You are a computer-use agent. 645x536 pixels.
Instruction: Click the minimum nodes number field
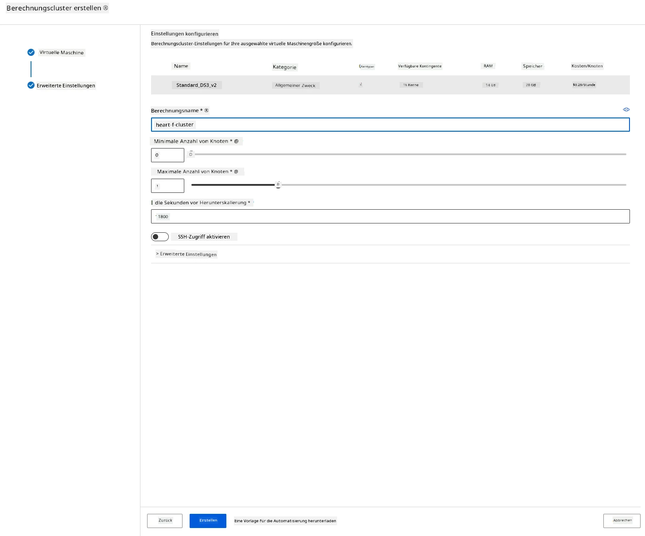click(x=167, y=155)
